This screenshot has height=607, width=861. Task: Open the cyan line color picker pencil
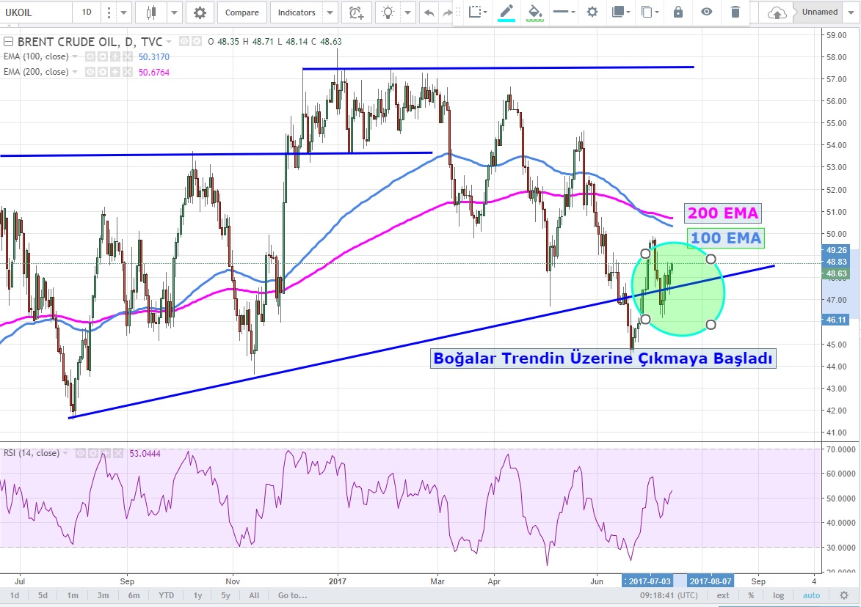506,12
